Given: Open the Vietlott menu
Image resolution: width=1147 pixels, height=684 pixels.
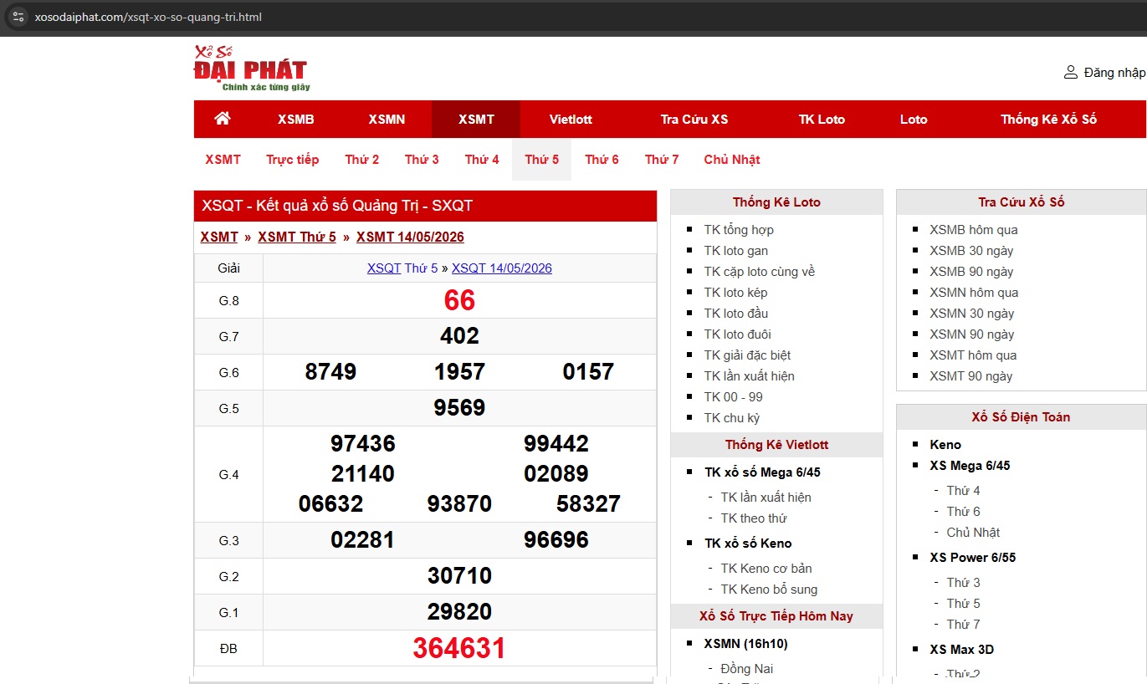Looking at the screenshot, I should [571, 120].
